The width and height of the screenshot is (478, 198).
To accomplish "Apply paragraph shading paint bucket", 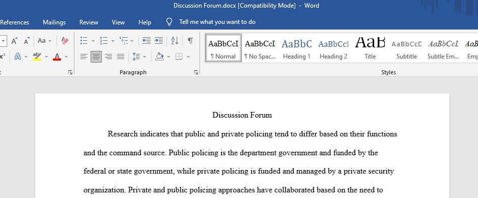I will point(159,56).
